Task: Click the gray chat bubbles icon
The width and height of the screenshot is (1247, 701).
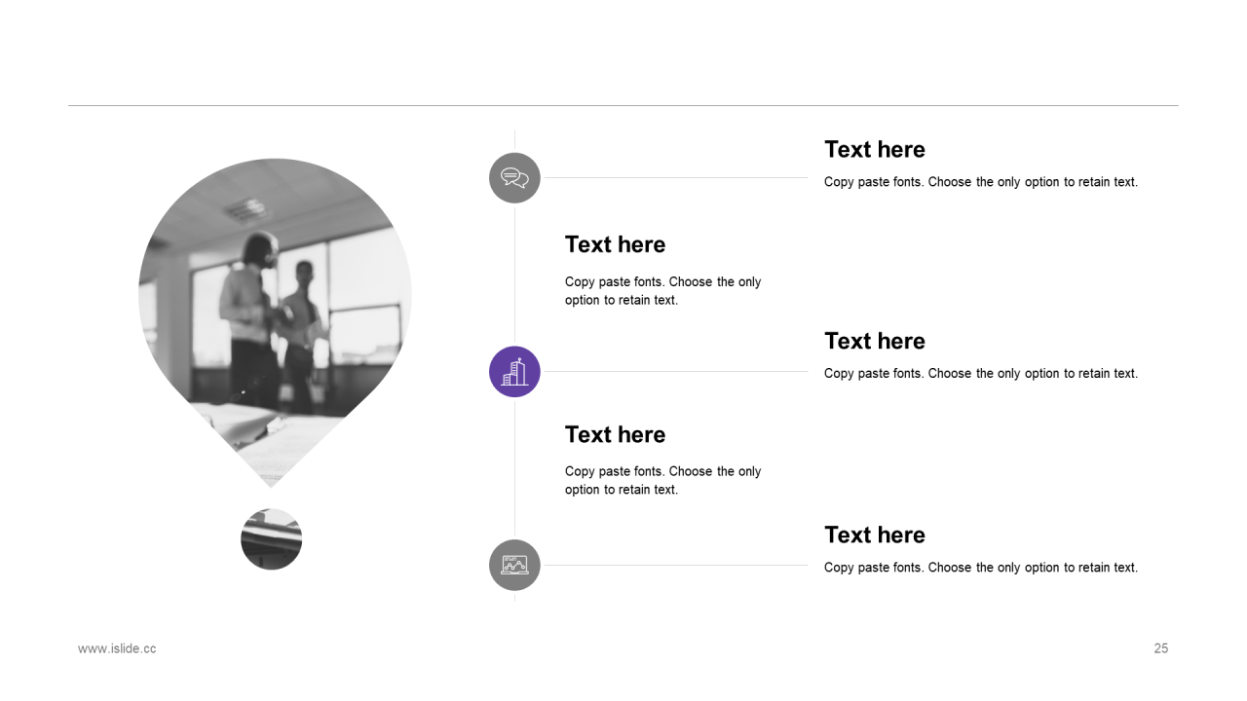Action: (514, 178)
